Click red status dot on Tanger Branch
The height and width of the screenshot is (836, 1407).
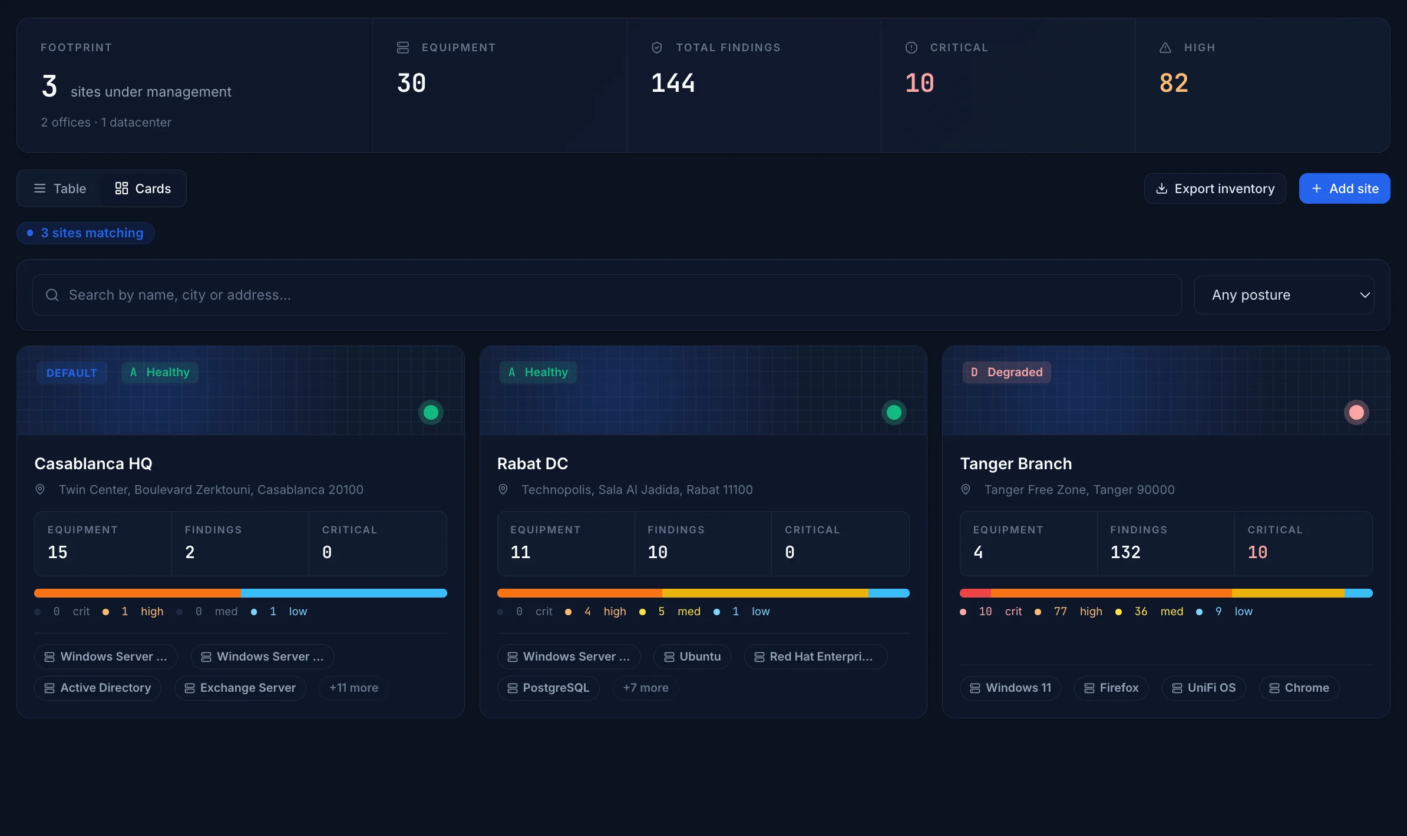[x=1356, y=412]
